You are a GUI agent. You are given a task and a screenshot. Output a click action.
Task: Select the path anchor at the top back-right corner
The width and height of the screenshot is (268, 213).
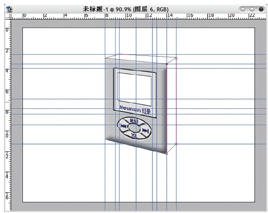176,58
